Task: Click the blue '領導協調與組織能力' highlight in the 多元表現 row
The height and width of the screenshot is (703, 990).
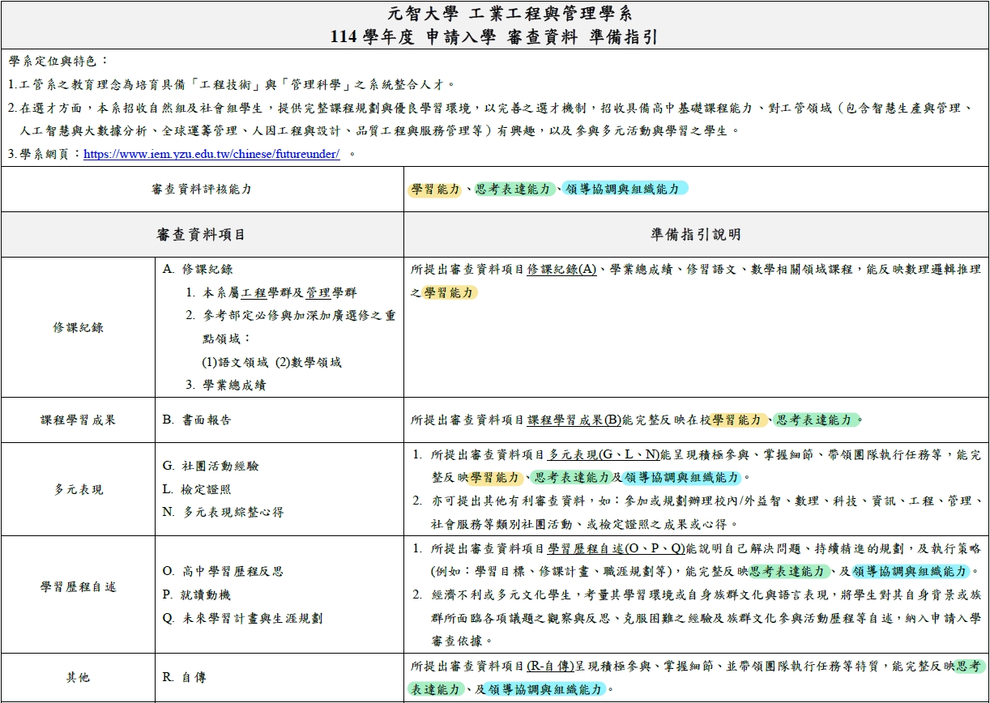Action: pyautogui.click(x=681, y=478)
